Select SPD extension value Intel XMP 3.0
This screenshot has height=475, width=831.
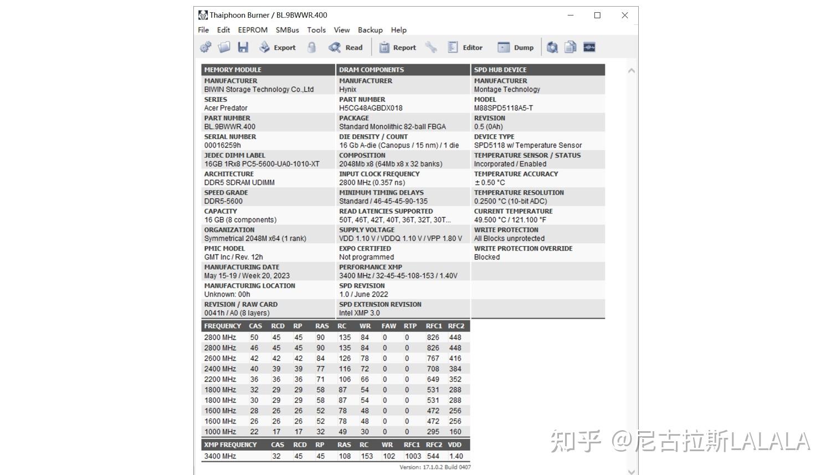pos(360,313)
